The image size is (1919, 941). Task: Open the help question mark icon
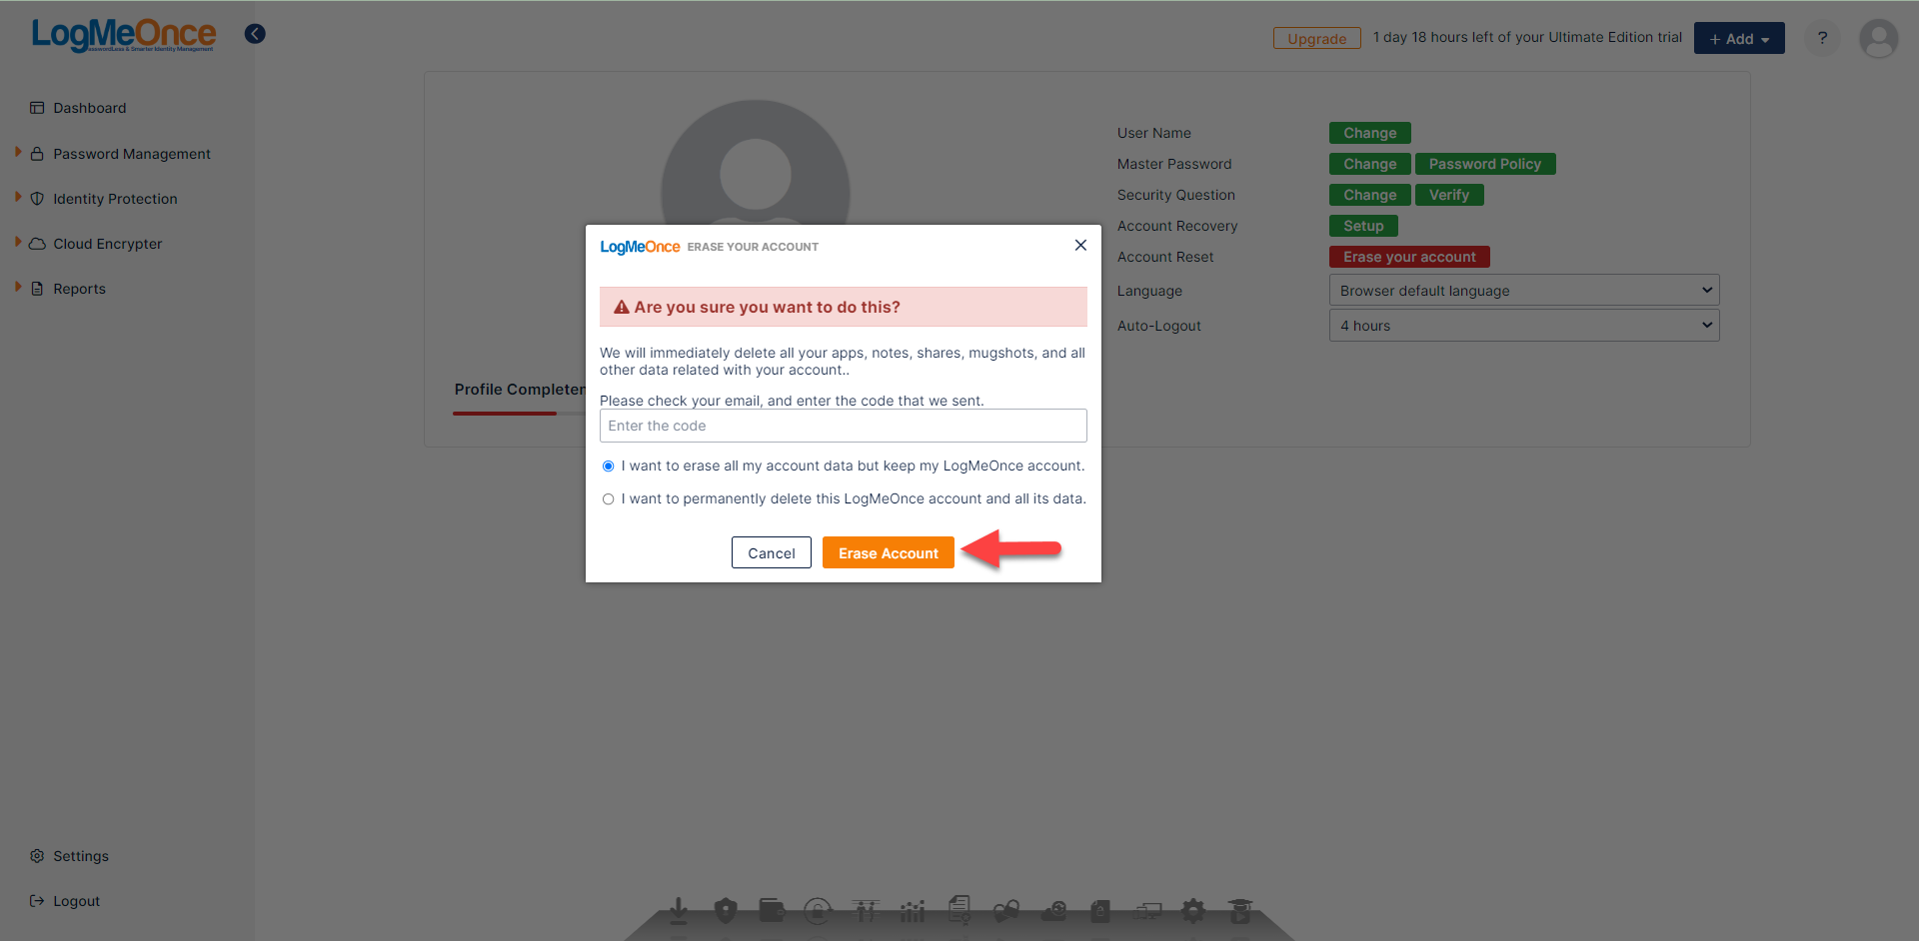pos(1822,38)
